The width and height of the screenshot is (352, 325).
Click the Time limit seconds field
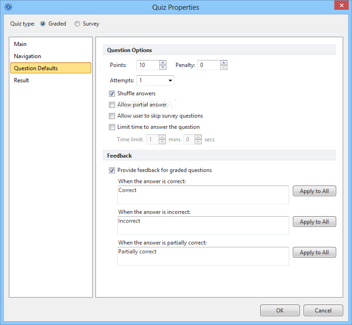click(x=189, y=139)
